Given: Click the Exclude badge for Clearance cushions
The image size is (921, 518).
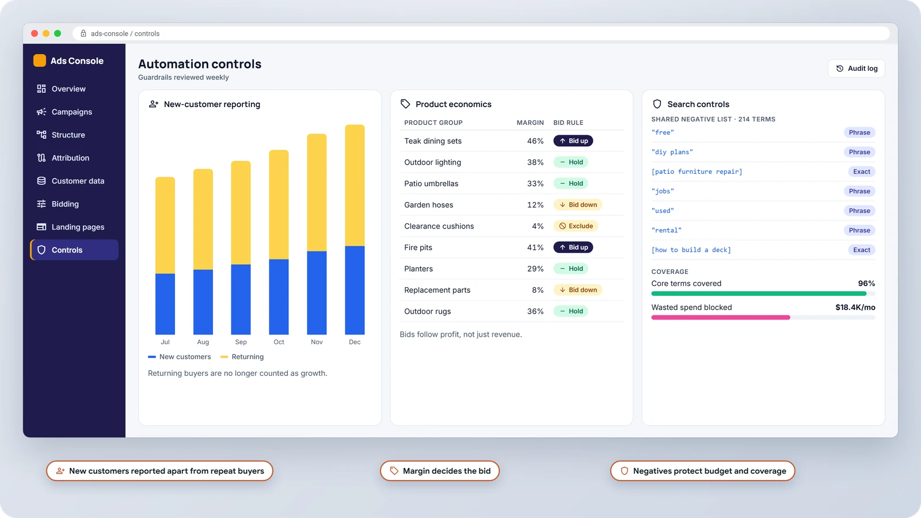Looking at the screenshot, I should pyautogui.click(x=576, y=226).
